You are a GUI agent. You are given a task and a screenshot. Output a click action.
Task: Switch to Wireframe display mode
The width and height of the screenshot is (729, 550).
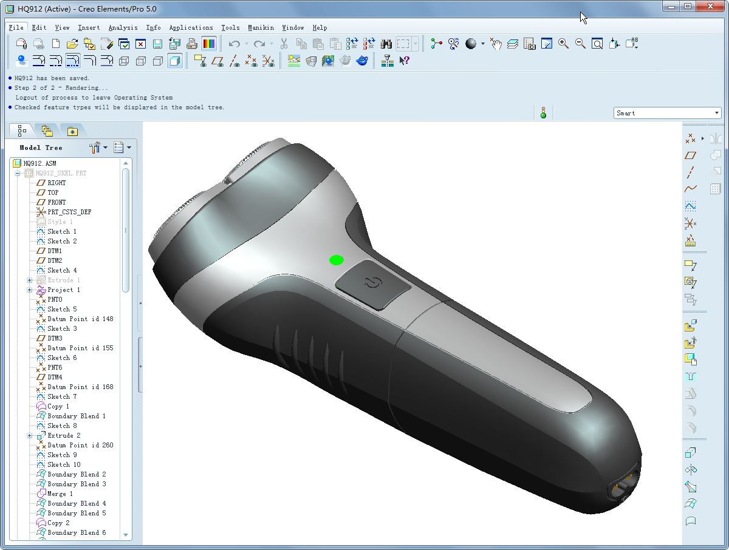124,61
